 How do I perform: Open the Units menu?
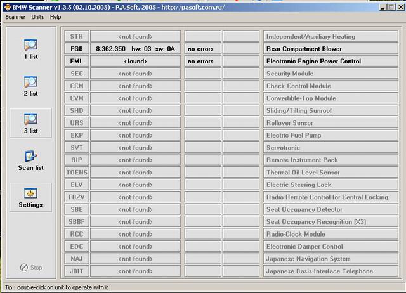(x=37, y=17)
